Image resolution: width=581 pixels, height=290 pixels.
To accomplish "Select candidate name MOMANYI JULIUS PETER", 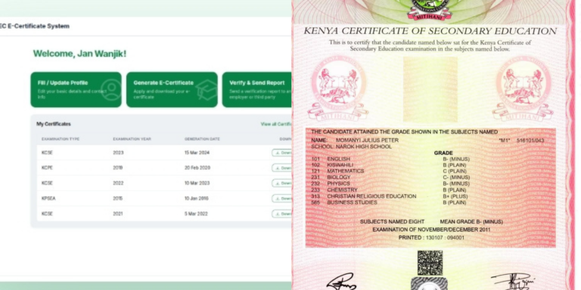I will click(x=367, y=140).
